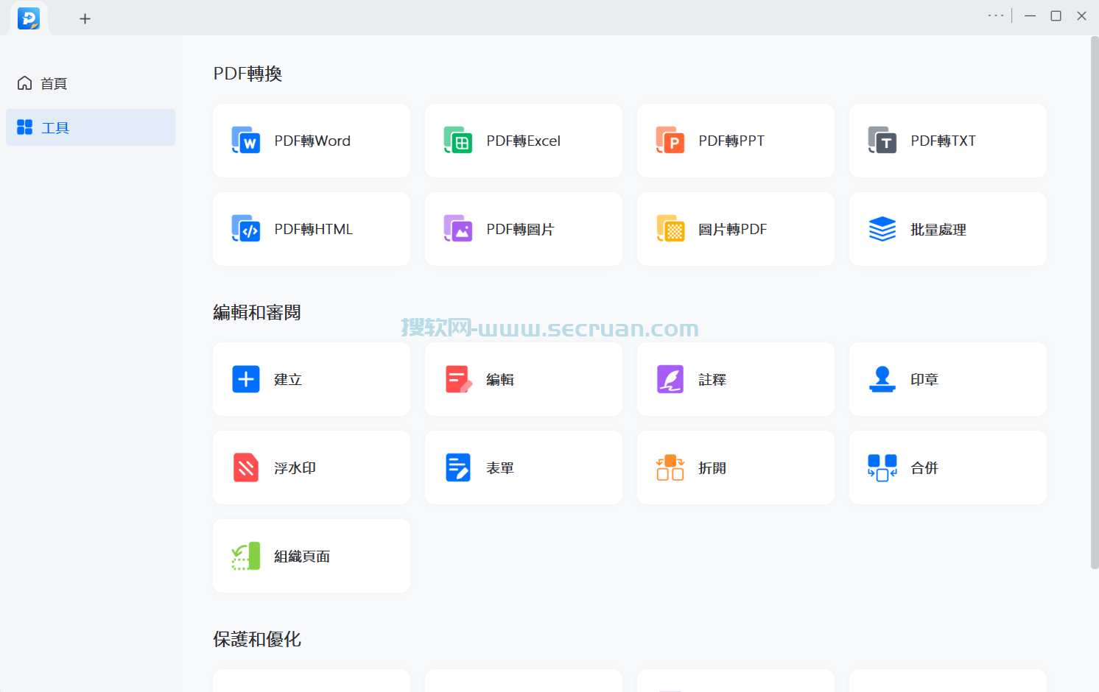
Task: Choose the PDF轉TXT tool label
Action: pos(944,141)
